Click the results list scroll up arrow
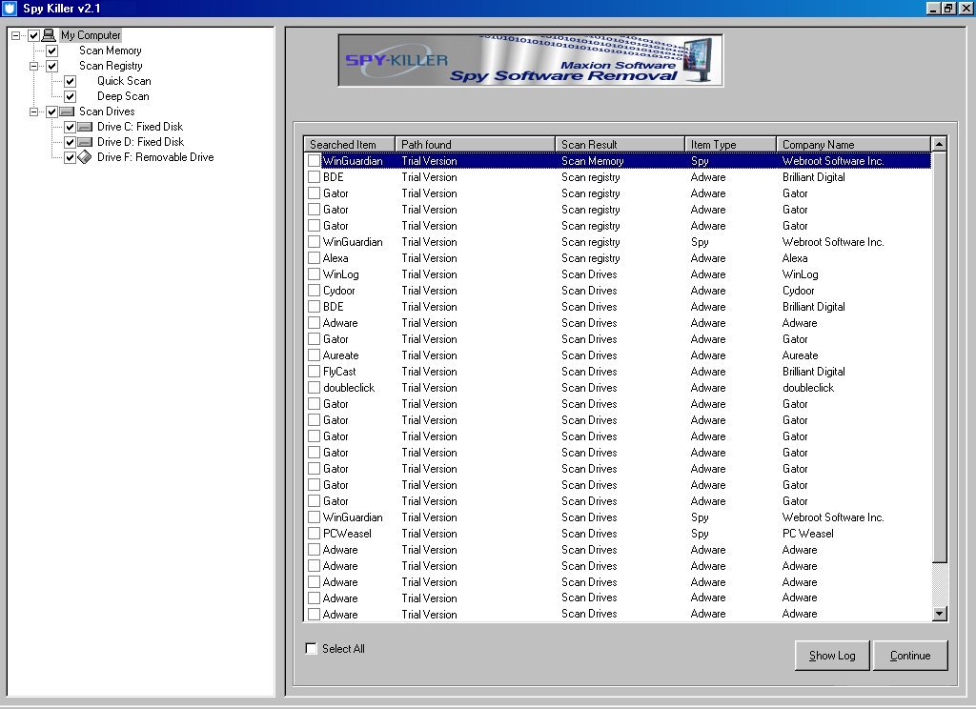 click(939, 145)
